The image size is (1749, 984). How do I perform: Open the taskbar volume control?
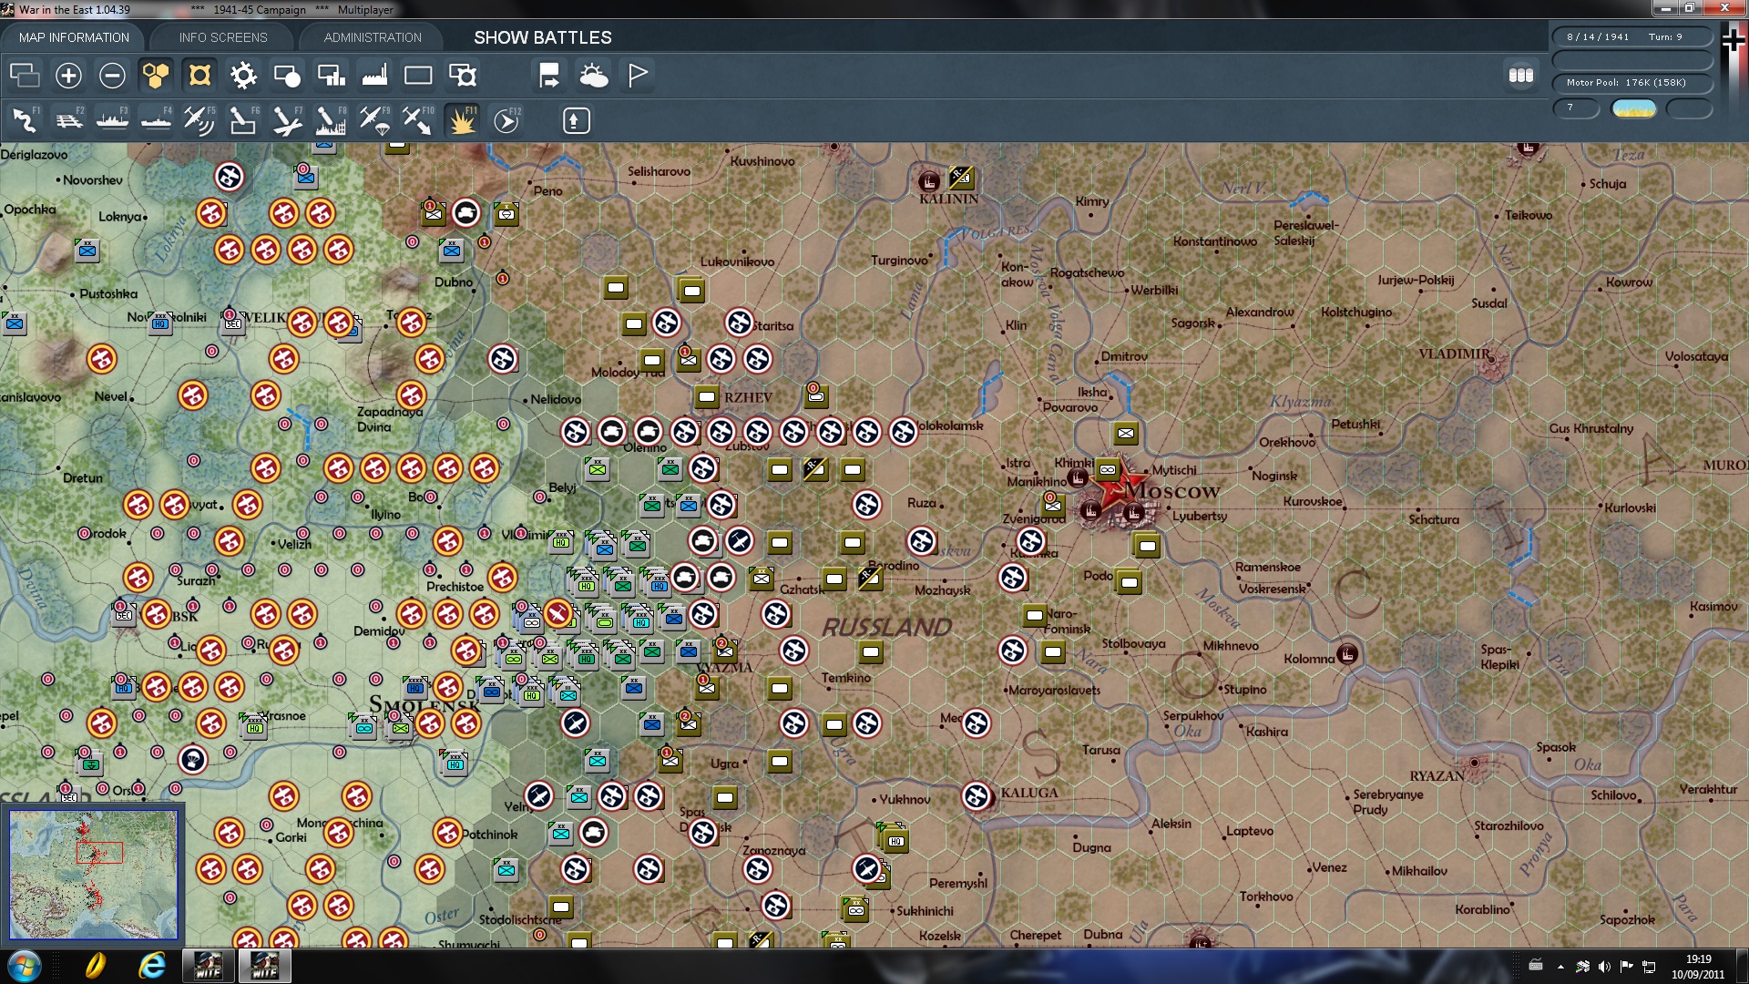pos(1604,967)
